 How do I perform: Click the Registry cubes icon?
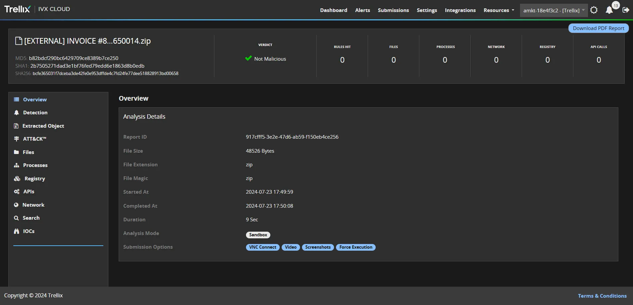(17, 179)
